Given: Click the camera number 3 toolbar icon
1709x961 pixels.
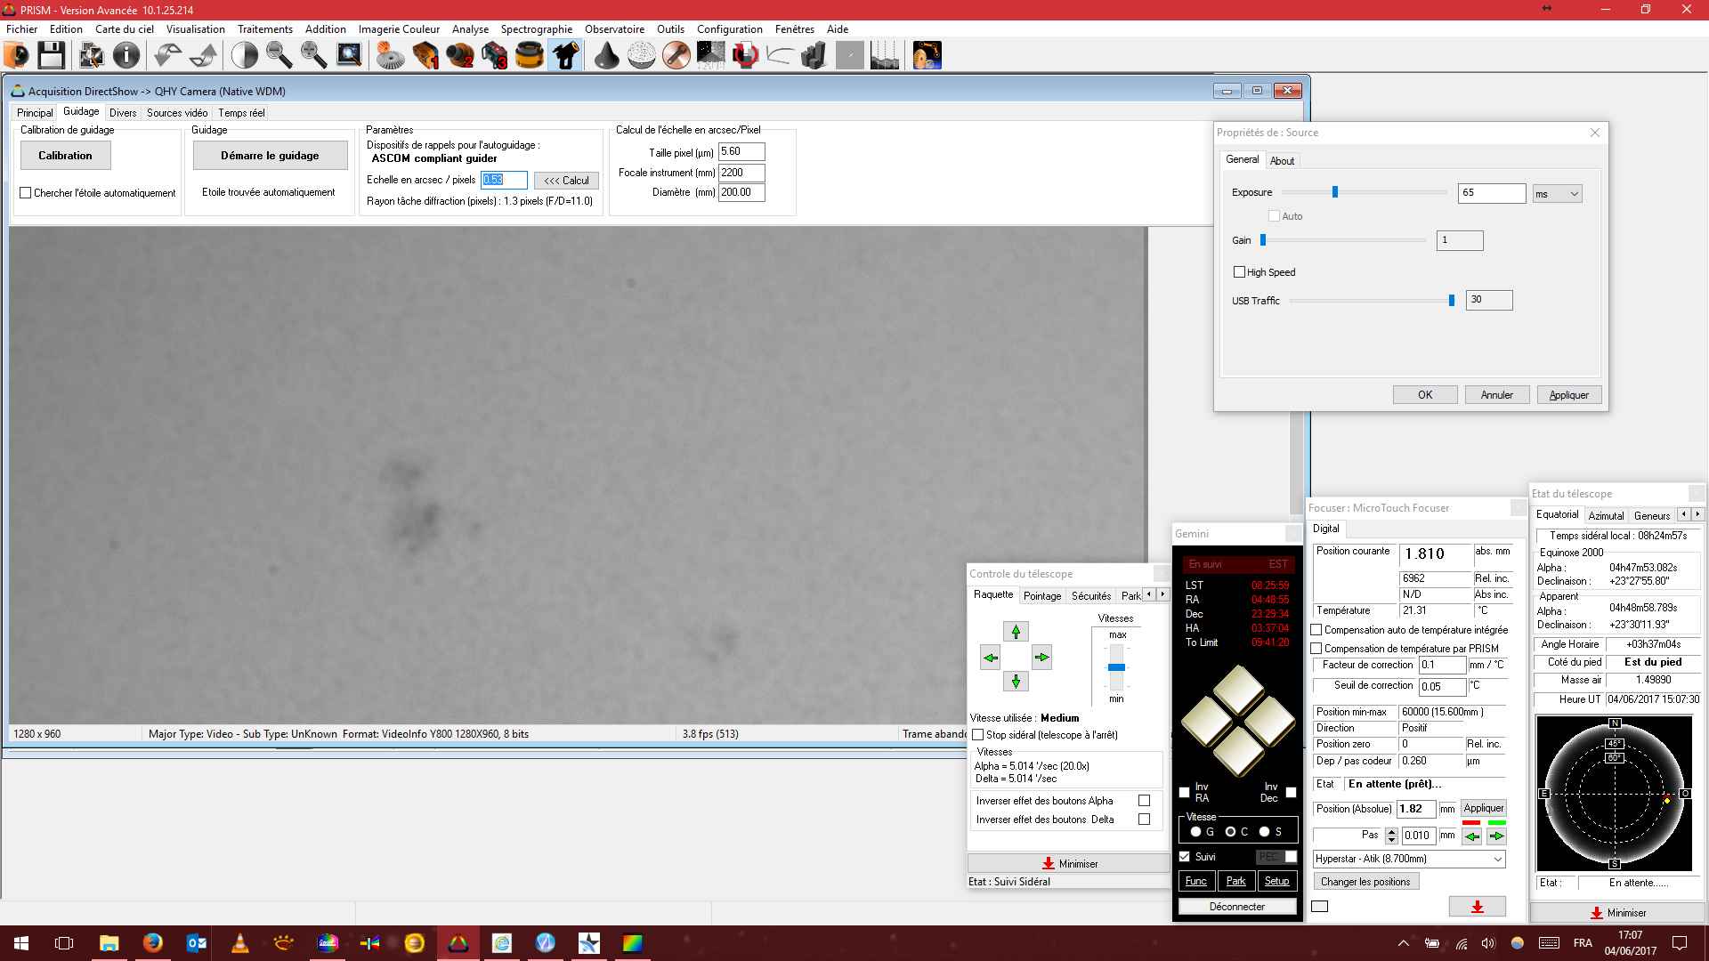Looking at the screenshot, I should coord(495,55).
